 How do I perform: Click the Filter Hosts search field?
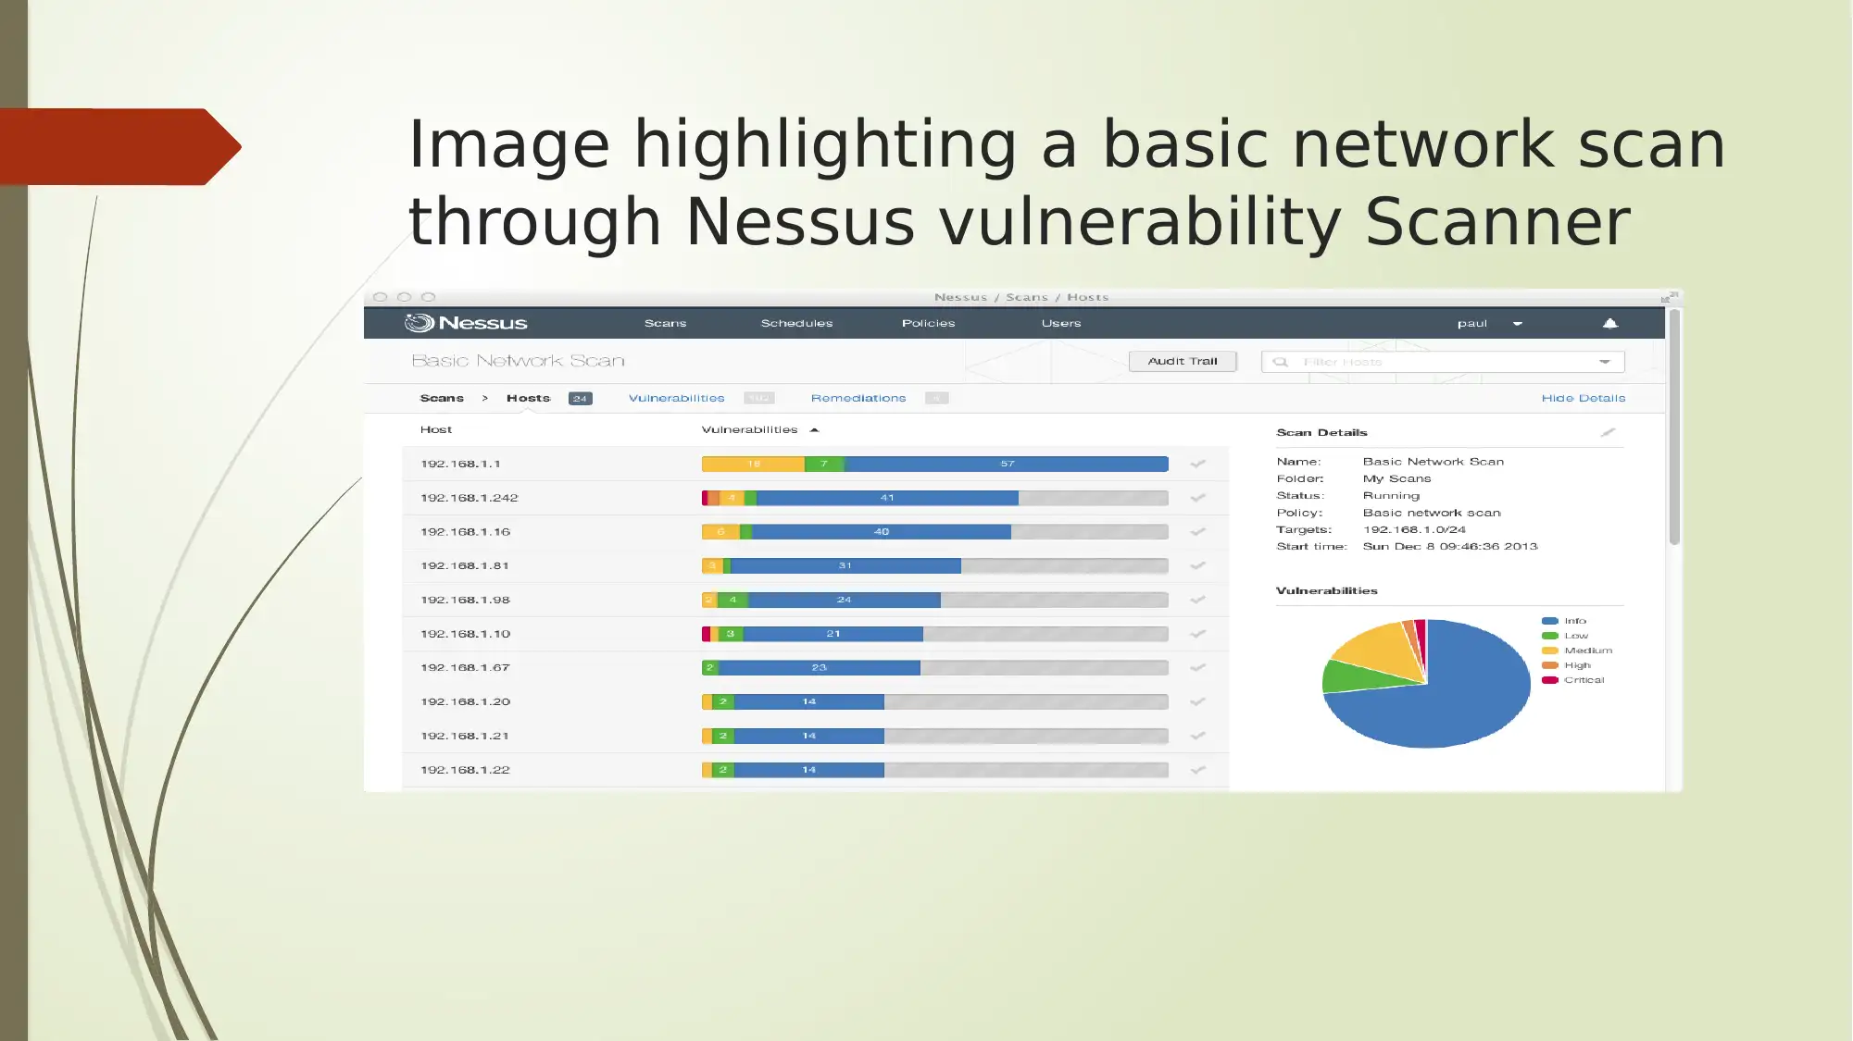click(1438, 361)
